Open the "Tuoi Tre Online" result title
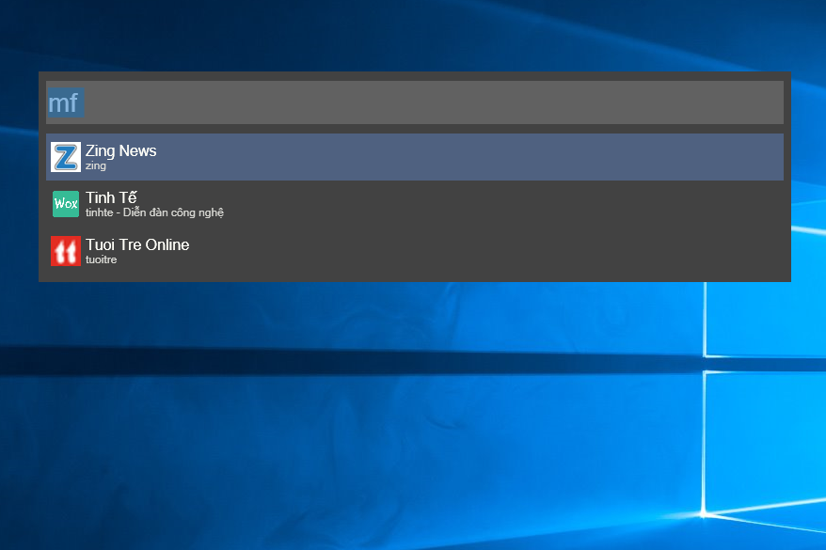Viewport: 826px width, 550px height. 137,244
